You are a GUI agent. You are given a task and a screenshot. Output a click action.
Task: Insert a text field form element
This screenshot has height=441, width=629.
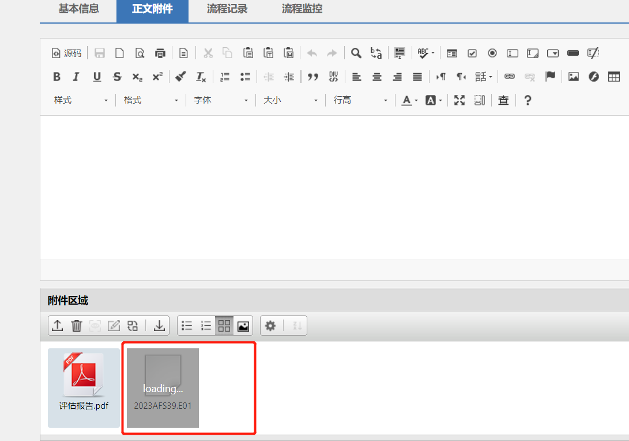[513, 53]
